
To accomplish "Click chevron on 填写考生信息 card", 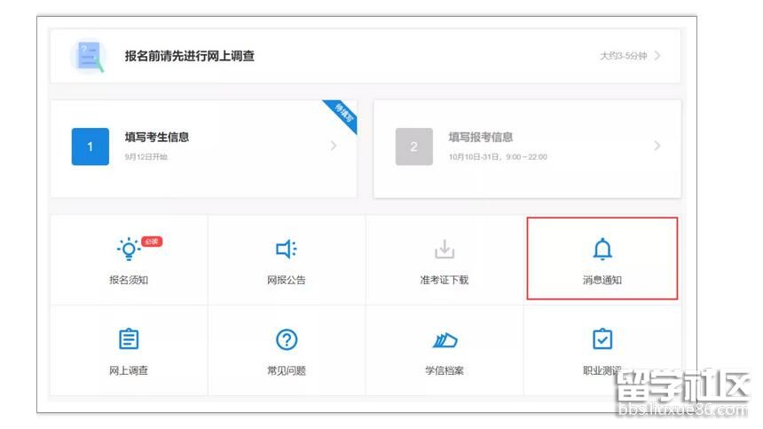I will [x=334, y=146].
